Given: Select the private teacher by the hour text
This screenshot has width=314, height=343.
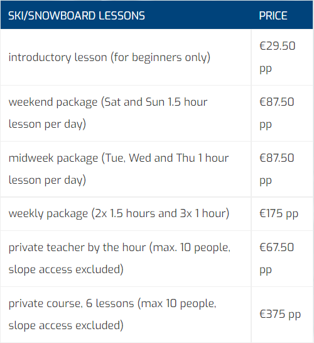Looking at the screenshot, I should [x=119, y=259].
